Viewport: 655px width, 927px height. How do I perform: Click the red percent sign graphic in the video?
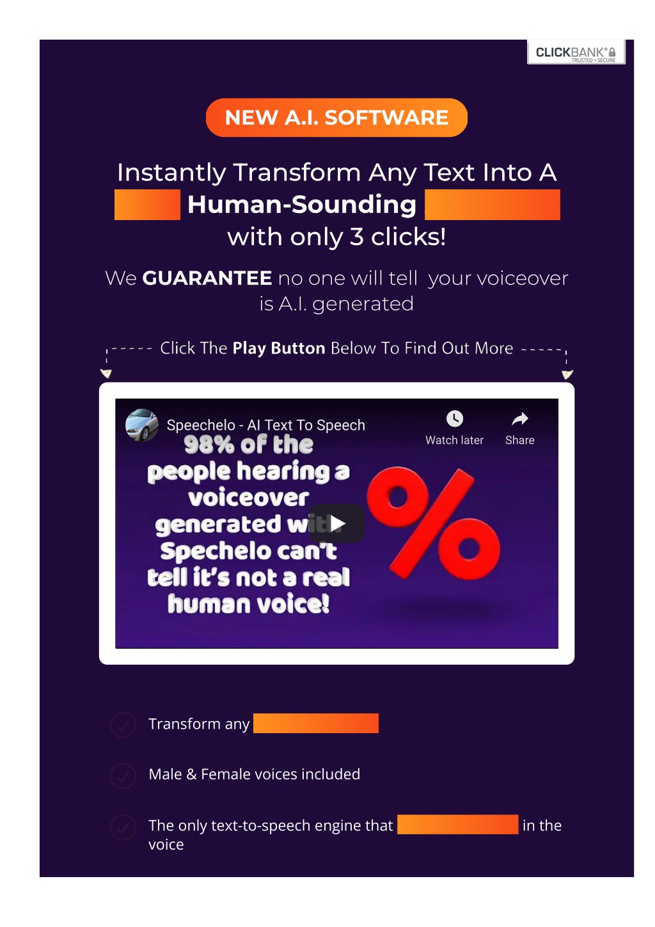click(433, 524)
